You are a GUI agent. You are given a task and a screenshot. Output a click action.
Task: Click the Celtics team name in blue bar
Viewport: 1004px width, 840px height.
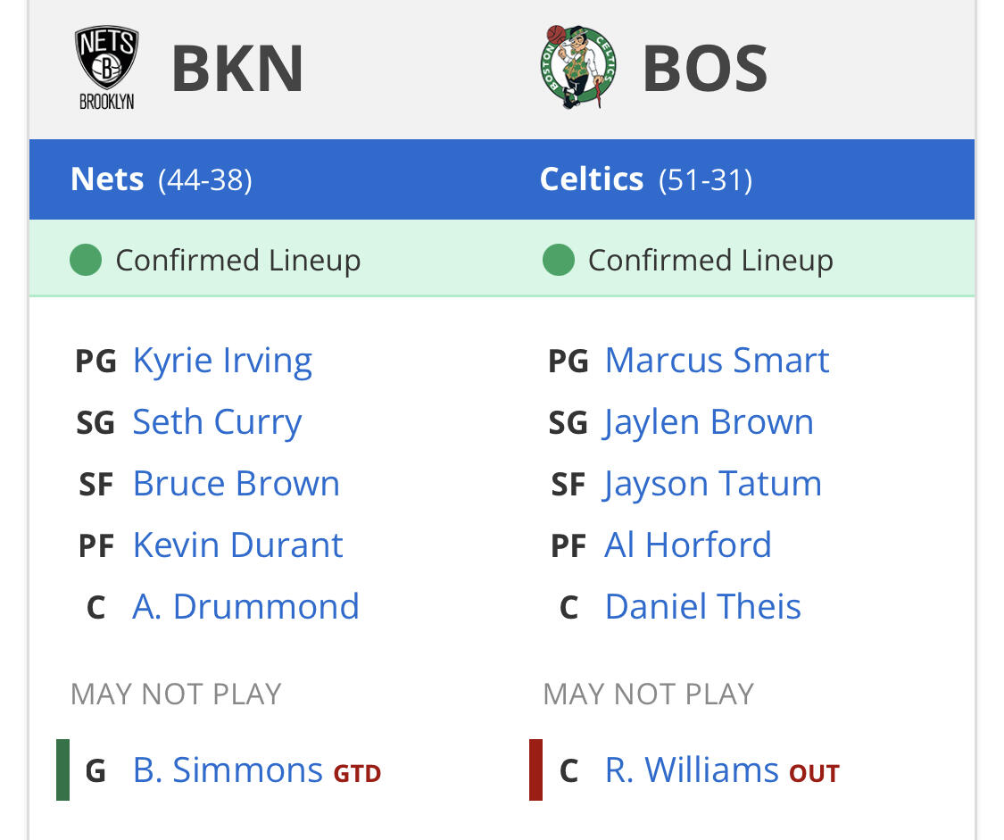(x=592, y=179)
